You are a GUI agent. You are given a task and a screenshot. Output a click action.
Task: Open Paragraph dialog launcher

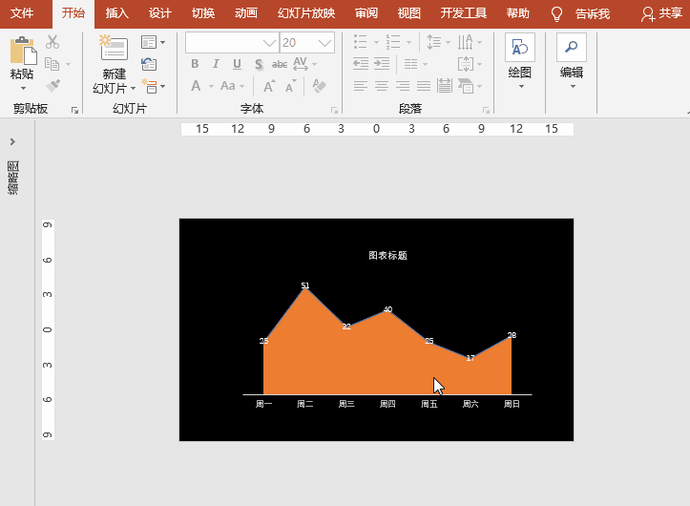point(486,110)
